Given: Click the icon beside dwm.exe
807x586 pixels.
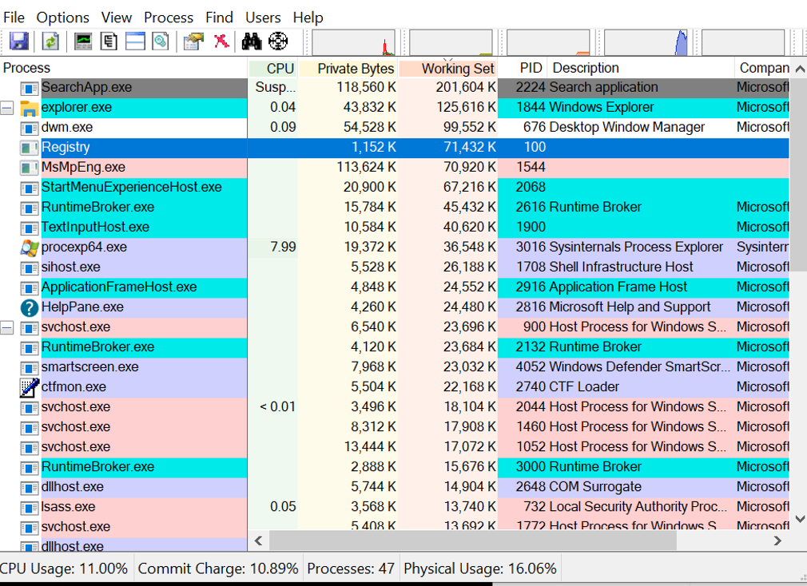Looking at the screenshot, I should click(30, 128).
